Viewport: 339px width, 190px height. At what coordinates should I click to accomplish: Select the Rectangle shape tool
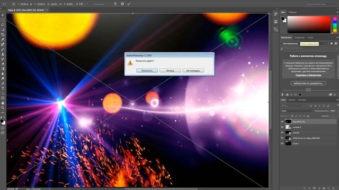coord(3,98)
